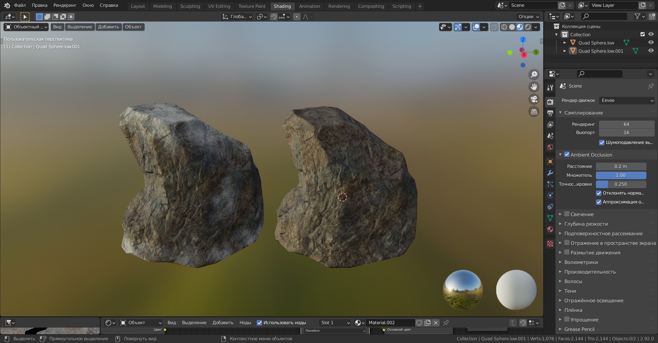Pin the Scene properties panel

[650, 86]
